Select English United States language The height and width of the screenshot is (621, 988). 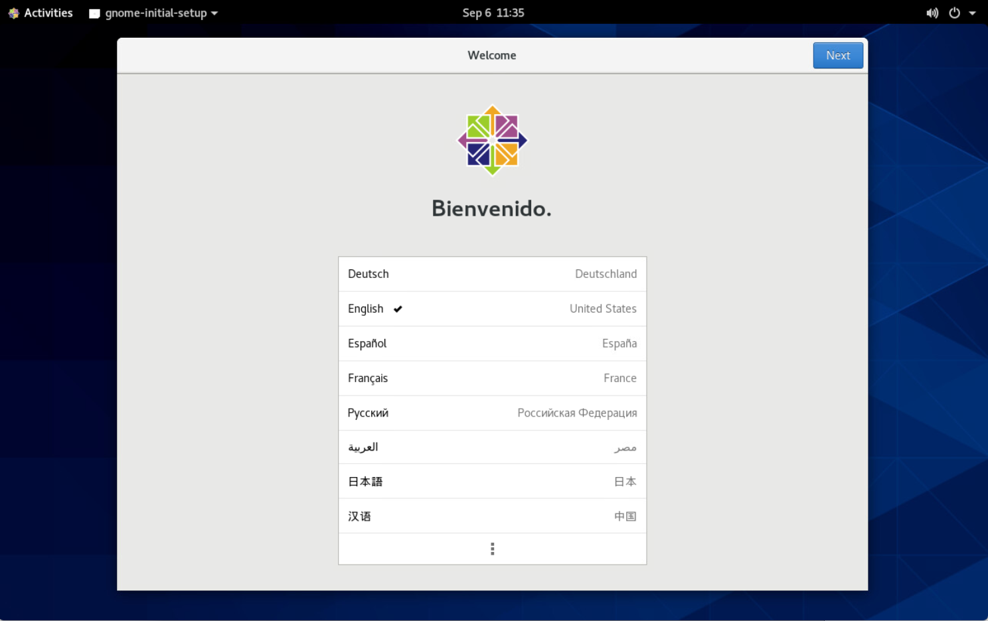pyautogui.click(x=492, y=309)
